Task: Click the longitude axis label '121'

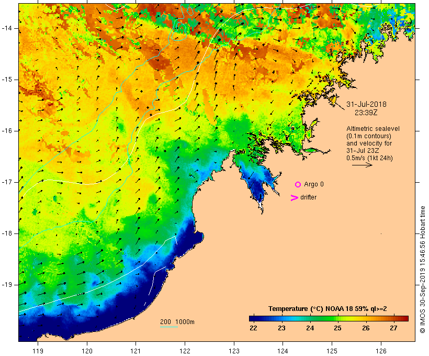Action: (x=136, y=351)
